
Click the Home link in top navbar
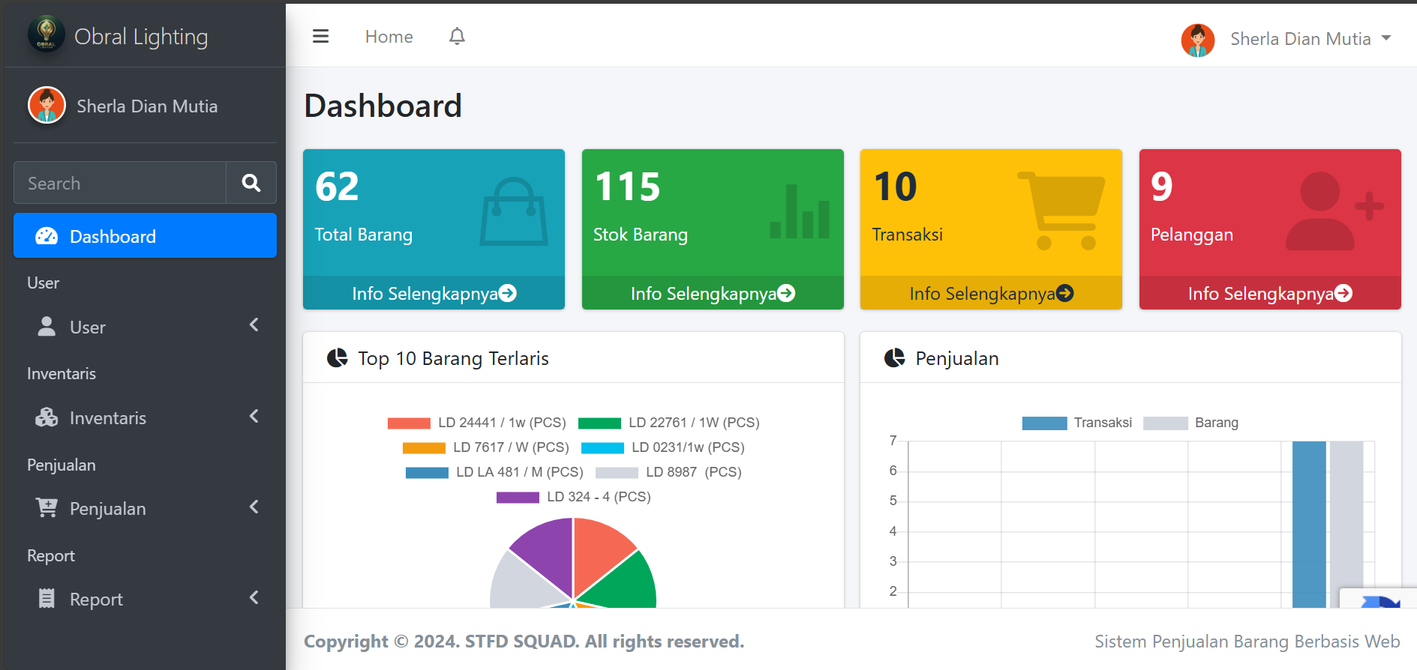tap(389, 37)
